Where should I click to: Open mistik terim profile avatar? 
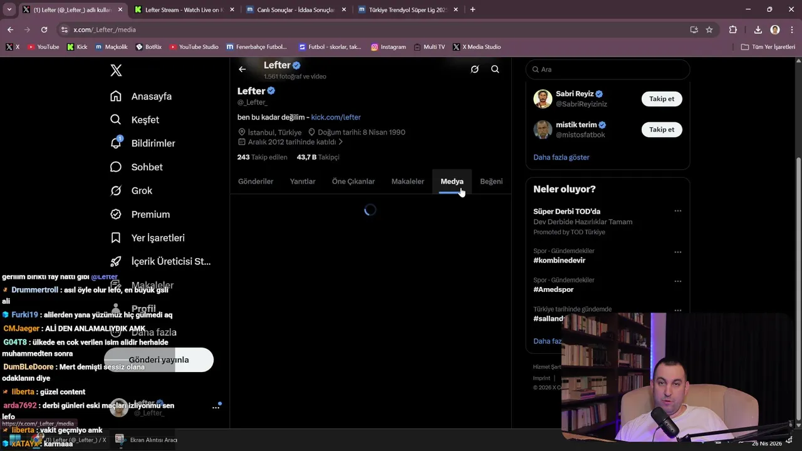543,130
